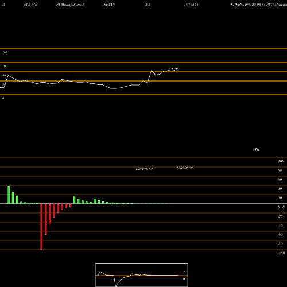
Task: Click the 'SI MunafaSutraR' header text
Action: (71, 5)
